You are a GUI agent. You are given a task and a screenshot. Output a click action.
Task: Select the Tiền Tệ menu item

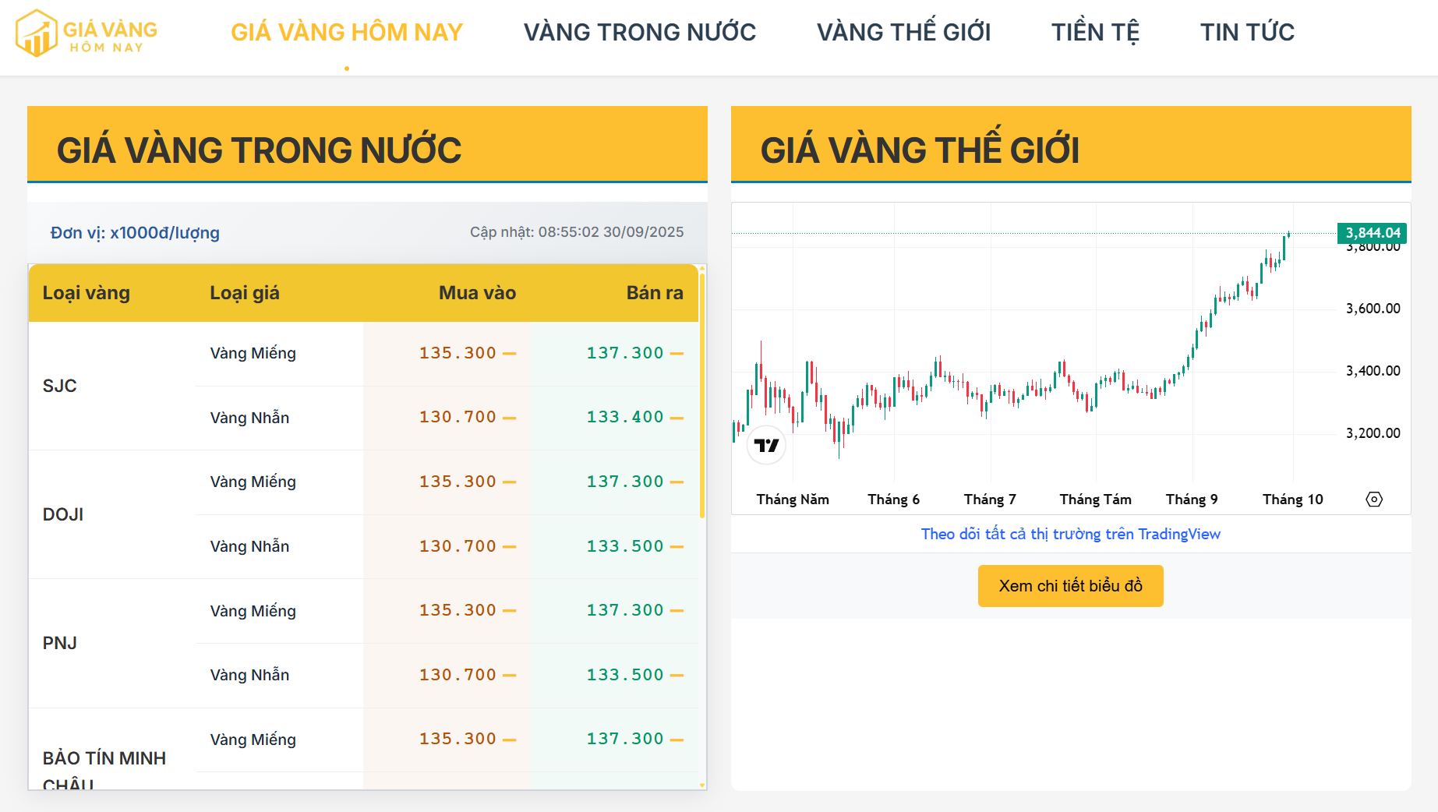tap(1095, 33)
